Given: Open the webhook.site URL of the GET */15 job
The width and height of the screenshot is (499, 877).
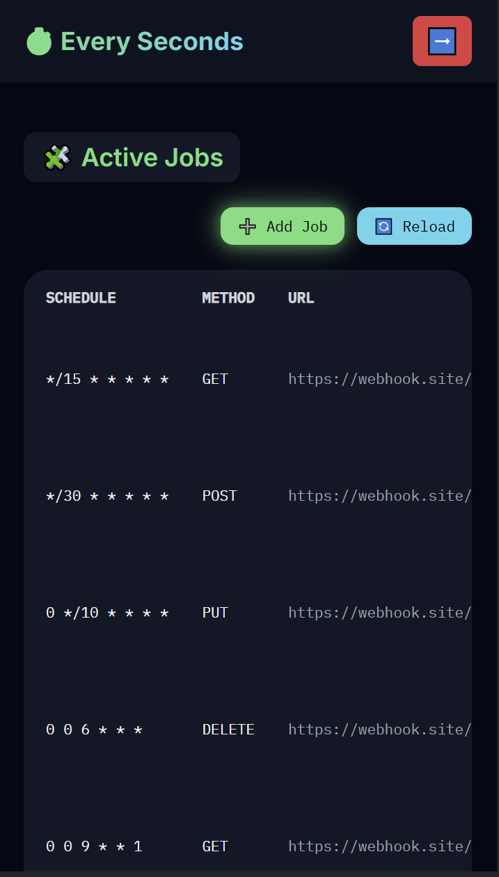Looking at the screenshot, I should 379,378.
